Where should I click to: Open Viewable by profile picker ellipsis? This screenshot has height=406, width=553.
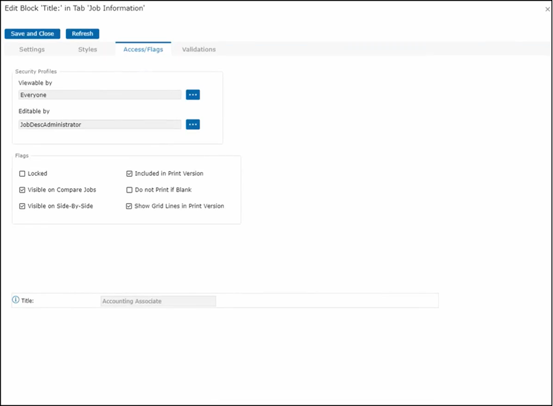193,95
